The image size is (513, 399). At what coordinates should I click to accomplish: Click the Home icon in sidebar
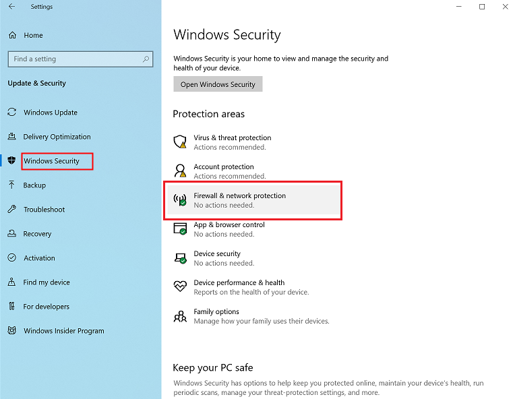pyautogui.click(x=11, y=35)
